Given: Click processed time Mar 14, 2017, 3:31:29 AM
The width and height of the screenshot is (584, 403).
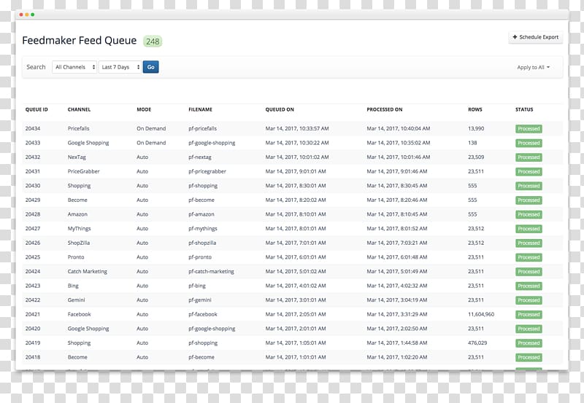Looking at the screenshot, I should click(x=396, y=314).
